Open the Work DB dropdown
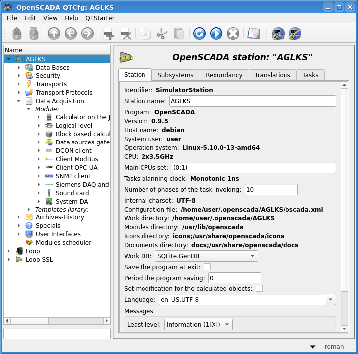 pyautogui.click(x=207, y=256)
